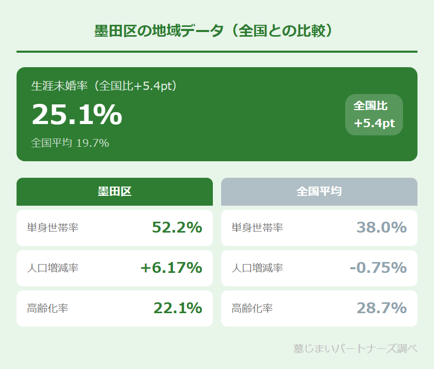
Task: Click 単身世帯率 label in the 全国平均 column
Action: click(257, 228)
